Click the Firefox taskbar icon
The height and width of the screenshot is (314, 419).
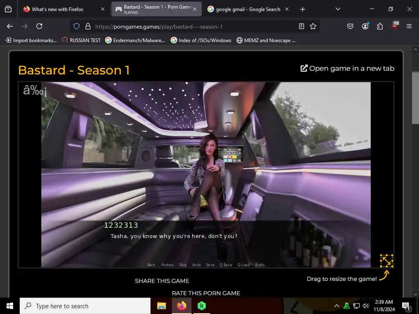181,306
